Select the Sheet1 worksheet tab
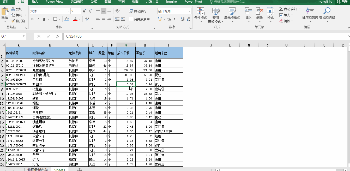350x171 pixels. 60,169
